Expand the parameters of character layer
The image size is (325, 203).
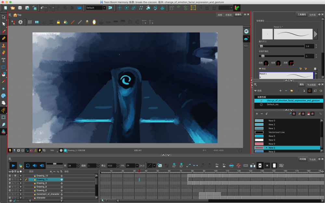61,198
